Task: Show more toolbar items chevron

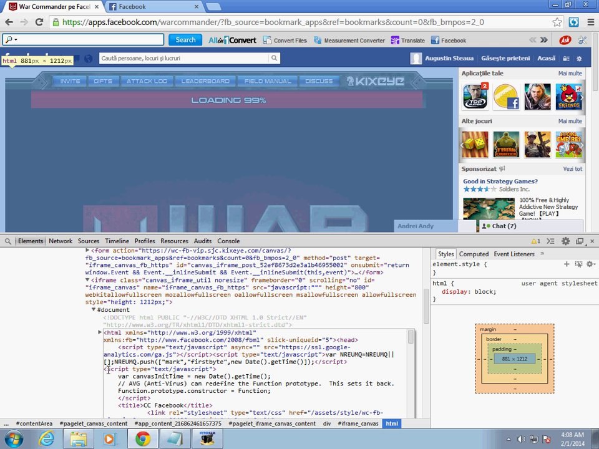Action: point(544,40)
